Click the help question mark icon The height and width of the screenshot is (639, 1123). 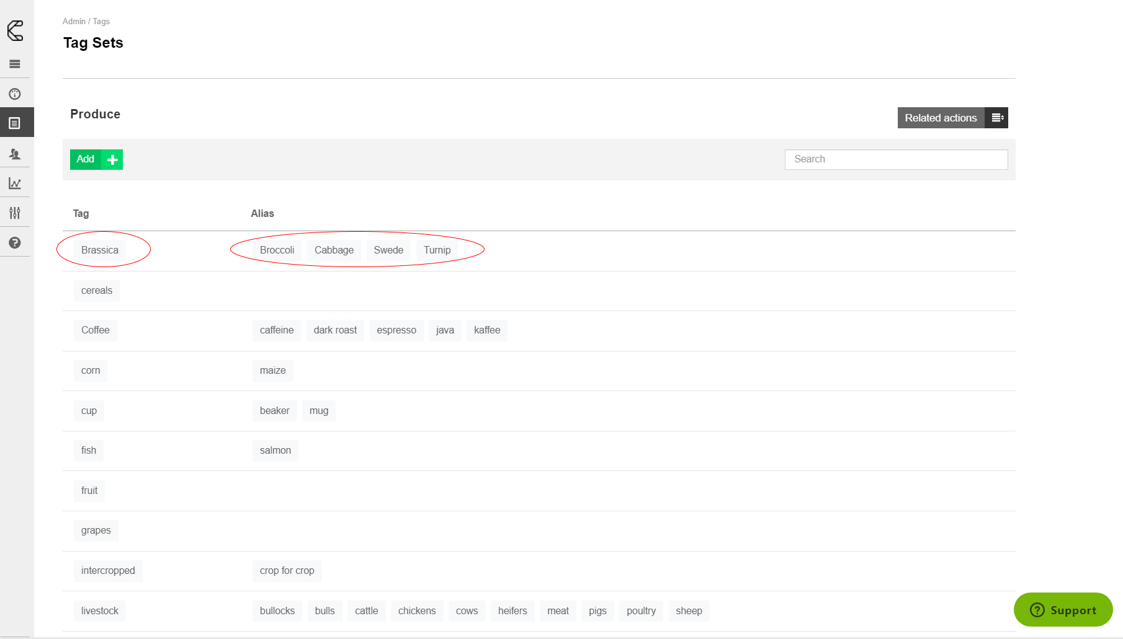click(x=15, y=243)
